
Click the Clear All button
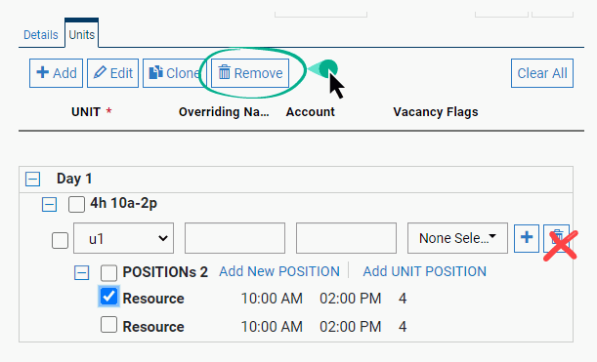pos(541,73)
